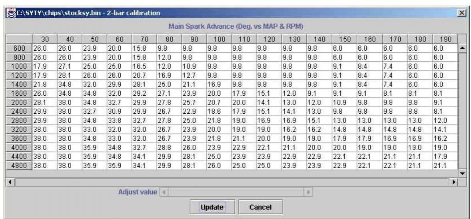Select the 2000 RPM row header
The height and width of the screenshot is (219, 471).
[x=19, y=102]
